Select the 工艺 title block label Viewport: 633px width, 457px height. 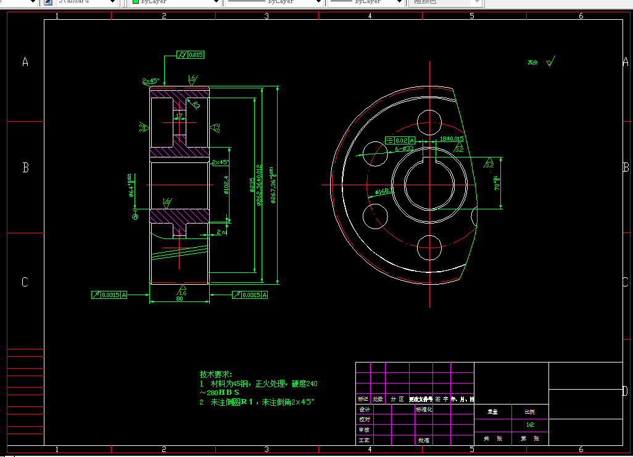coord(364,440)
